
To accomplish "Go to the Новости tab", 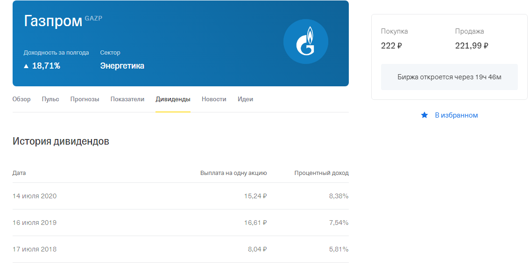I will [x=214, y=99].
